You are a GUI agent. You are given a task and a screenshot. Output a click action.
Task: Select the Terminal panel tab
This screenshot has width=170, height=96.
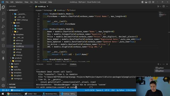(73, 64)
